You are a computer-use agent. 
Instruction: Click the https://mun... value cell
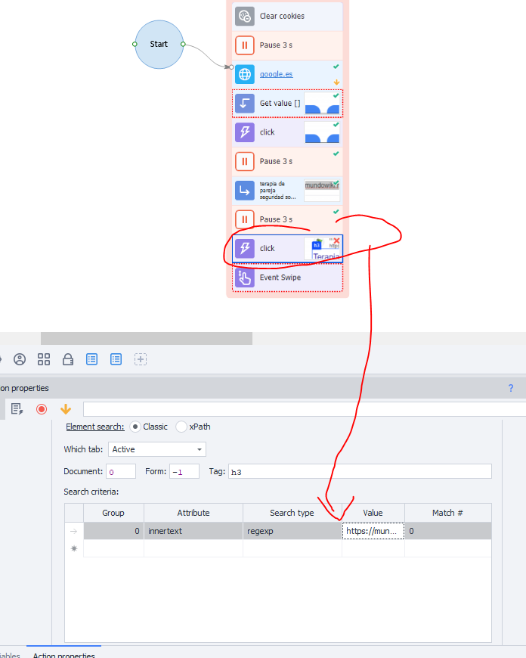pyautogui.click(x=373, y=531)
